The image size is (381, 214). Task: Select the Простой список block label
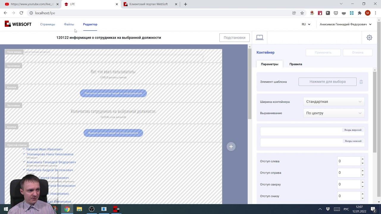17,145
